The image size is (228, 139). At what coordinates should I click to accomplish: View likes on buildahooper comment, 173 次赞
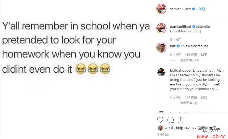[x=191, y=97]
